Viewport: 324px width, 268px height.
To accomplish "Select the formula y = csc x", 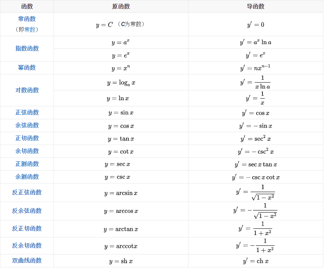I will click(x=118, y=177).
